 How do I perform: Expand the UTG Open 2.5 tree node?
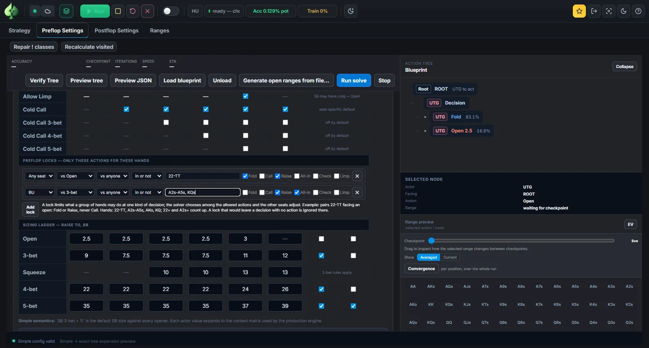click(x=425, y=131)
